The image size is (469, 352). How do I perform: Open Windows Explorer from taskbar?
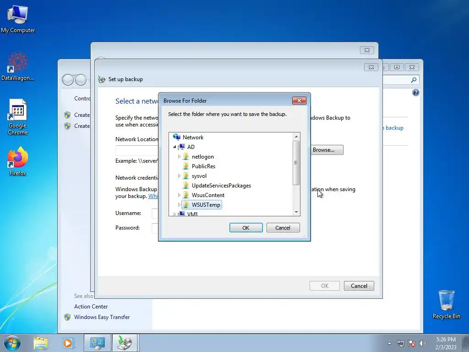coord(41,343)
